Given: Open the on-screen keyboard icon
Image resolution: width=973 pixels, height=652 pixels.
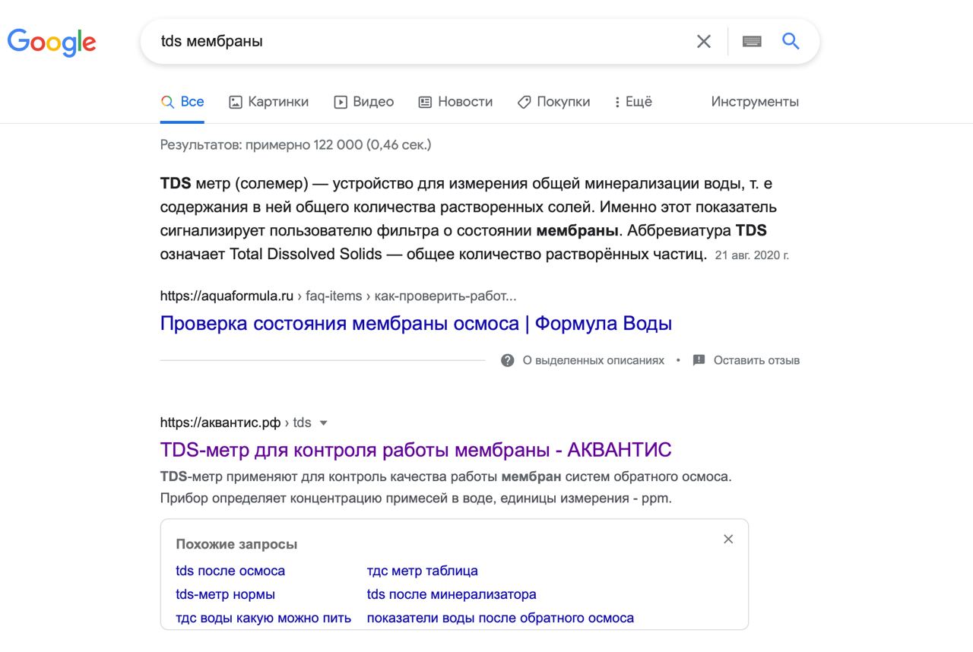Looking at the screenshot, I should 752,41.
